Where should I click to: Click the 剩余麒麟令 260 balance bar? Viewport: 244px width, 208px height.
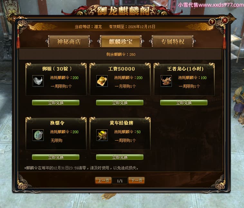[x=120, y=54]
